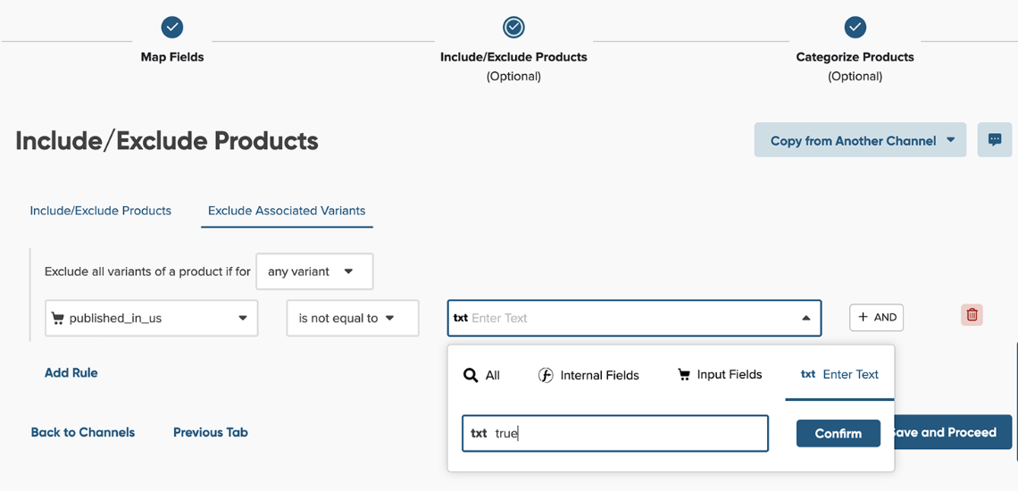Open the chat comment icon button
Viewport: 1018px width, 491px height.
995,140
